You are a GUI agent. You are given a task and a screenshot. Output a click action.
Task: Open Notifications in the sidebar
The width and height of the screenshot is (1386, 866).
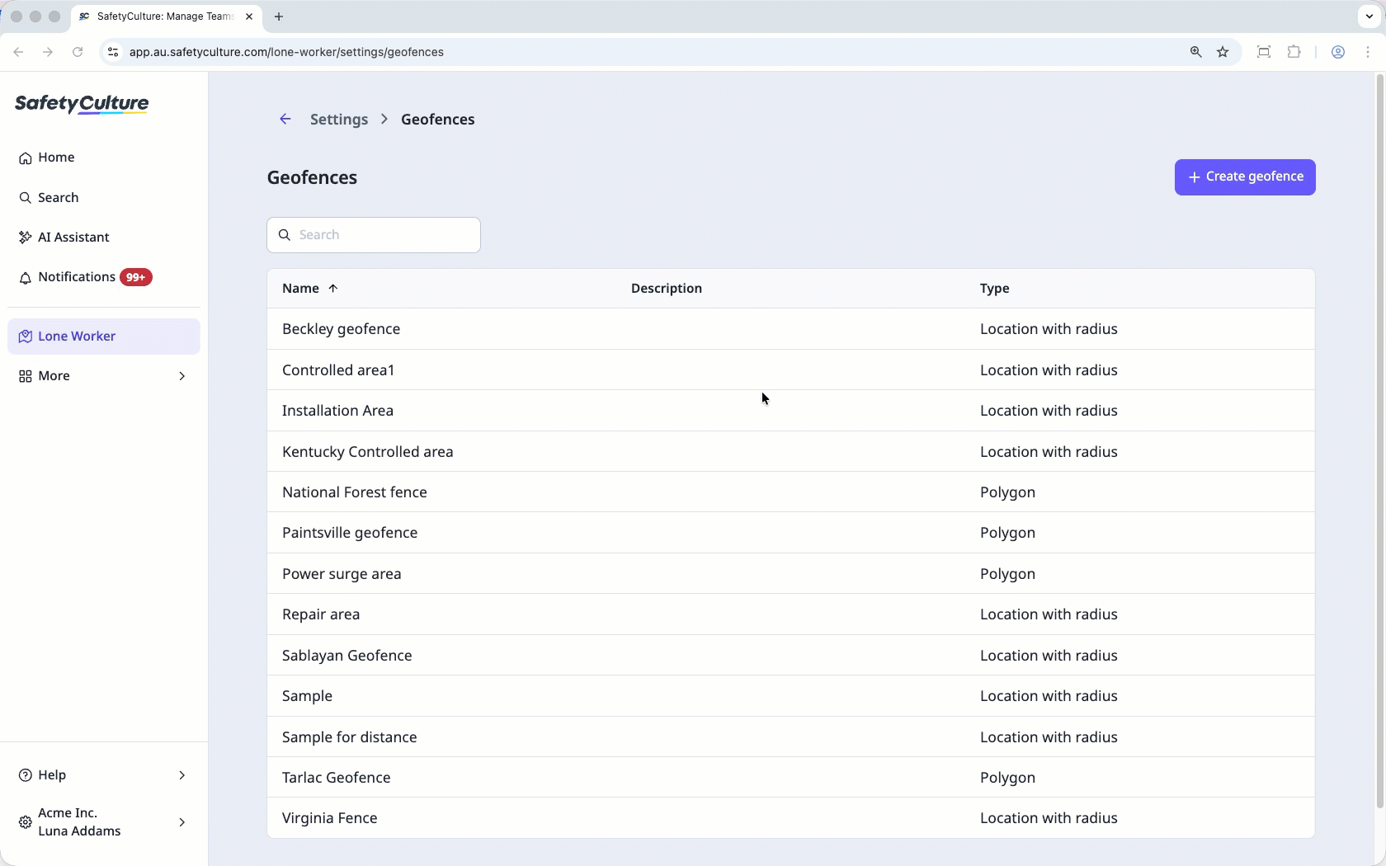(x=104, y=277)
